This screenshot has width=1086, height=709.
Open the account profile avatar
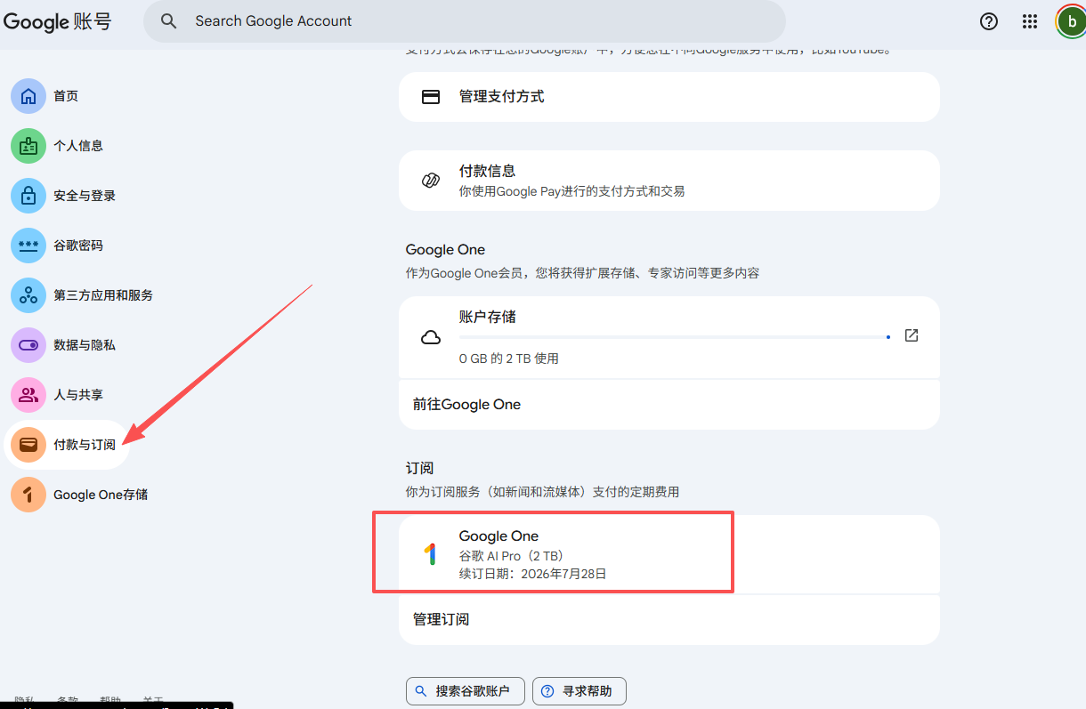point(1070,21)
